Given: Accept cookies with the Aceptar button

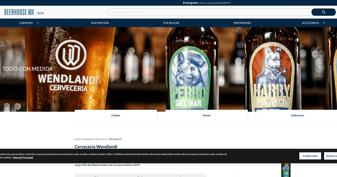Looking at the screenshot, I should tap(331, 156).
